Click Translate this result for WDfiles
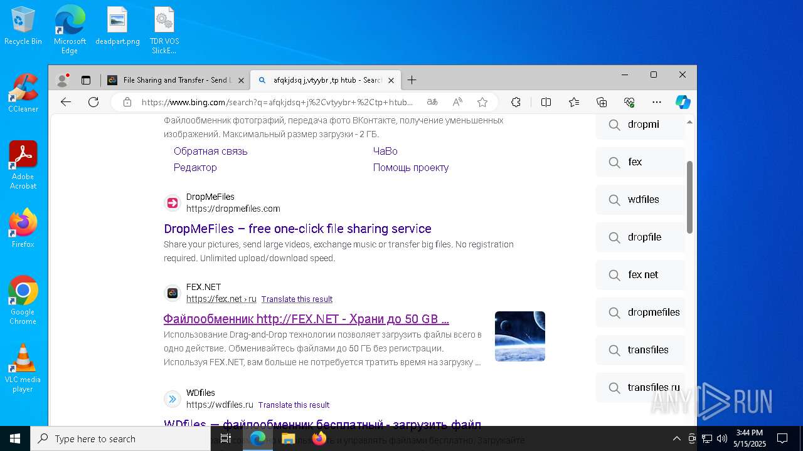The image size is (803, 451). point(294,405)
